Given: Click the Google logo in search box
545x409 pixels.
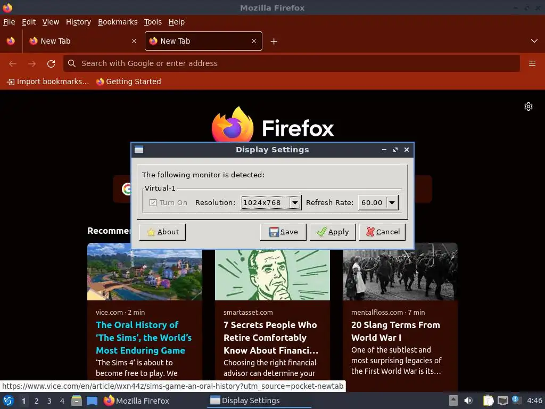Looking at the screenshot, I should 127,189.
